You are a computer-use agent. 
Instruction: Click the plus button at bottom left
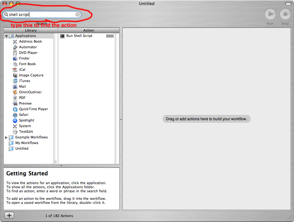pos(9,216)
